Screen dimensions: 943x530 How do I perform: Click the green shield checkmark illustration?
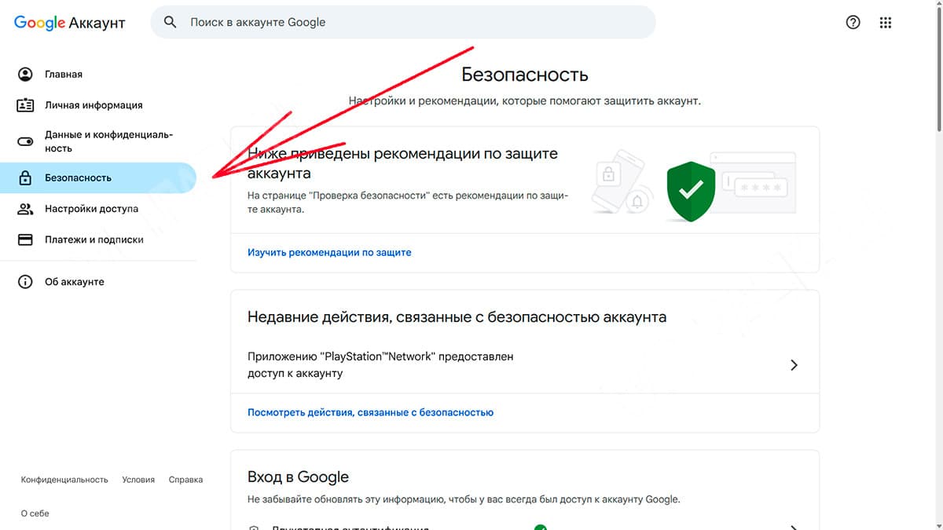691,191
